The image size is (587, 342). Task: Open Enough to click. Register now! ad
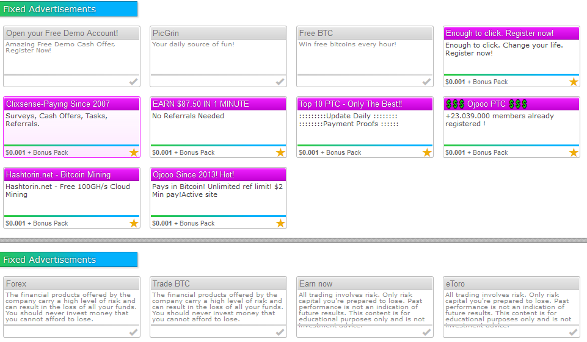tap(500, 34)
